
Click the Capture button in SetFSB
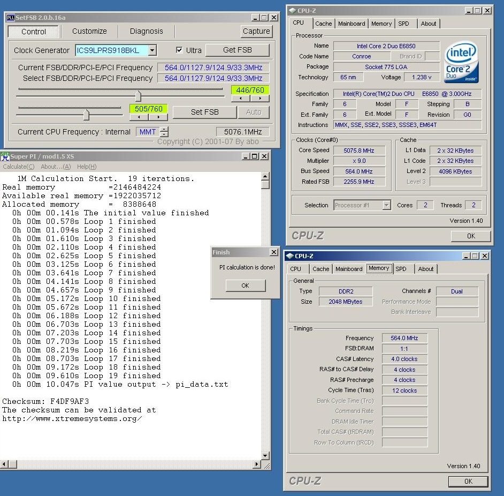[x=256, y=31]
